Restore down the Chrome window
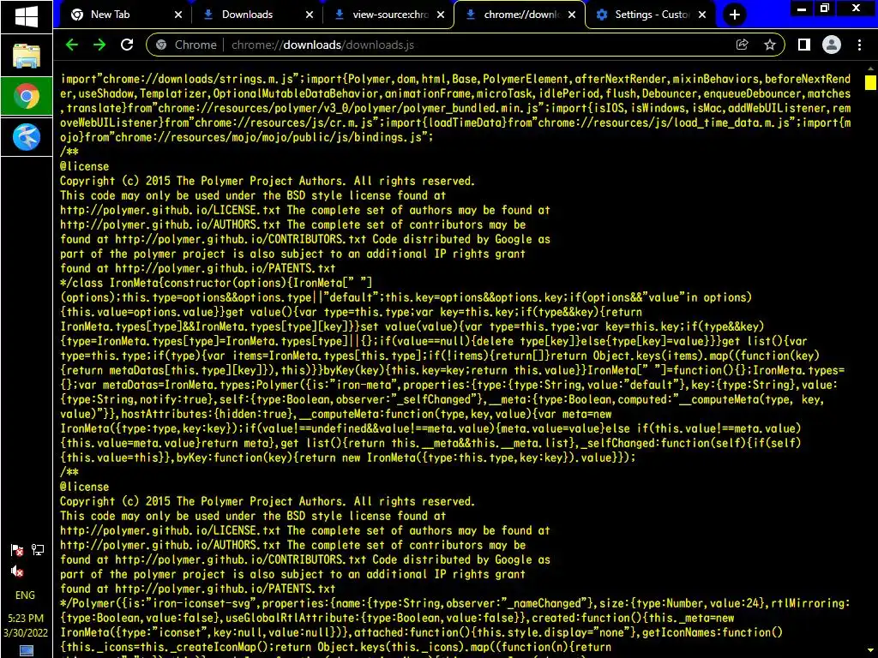 click(x=825, y=9)
